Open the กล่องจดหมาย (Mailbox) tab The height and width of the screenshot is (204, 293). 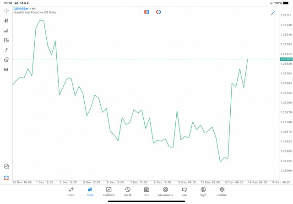pyautogui.click(x=165, y=191)
